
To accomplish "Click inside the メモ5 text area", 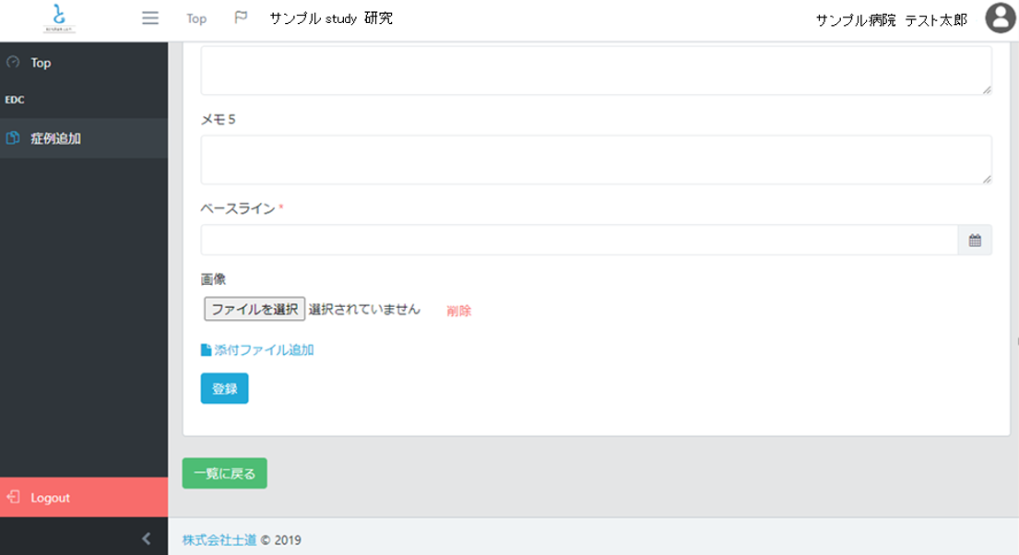I will pos(596,159).
